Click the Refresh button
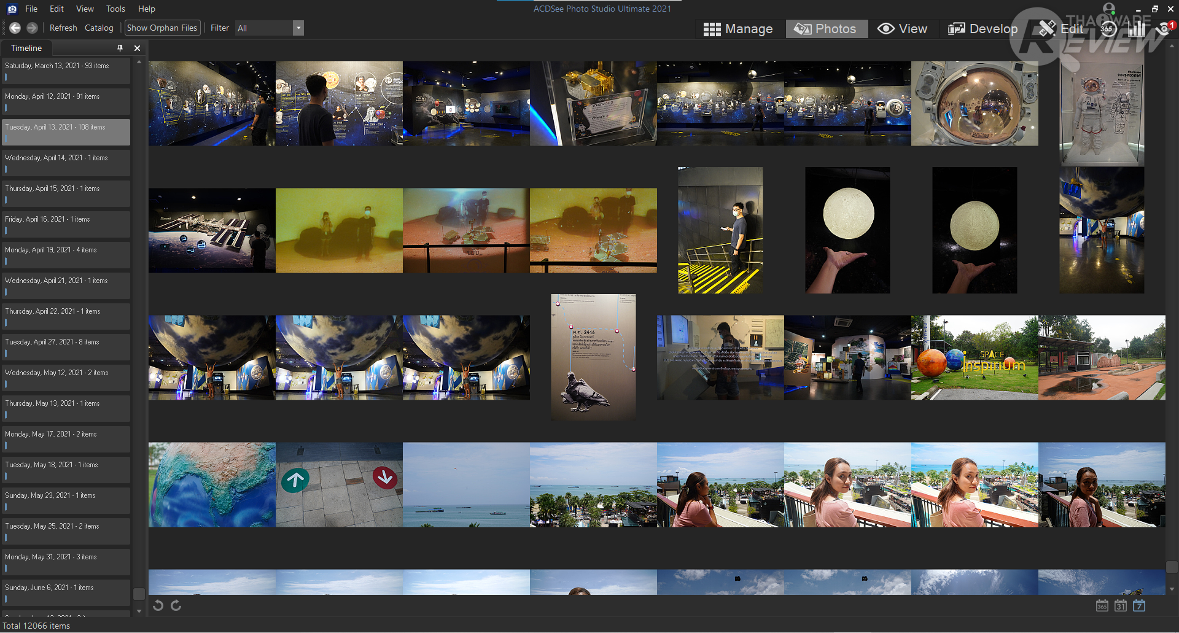Screen dimensions: 1179x633 pos(63,28)
